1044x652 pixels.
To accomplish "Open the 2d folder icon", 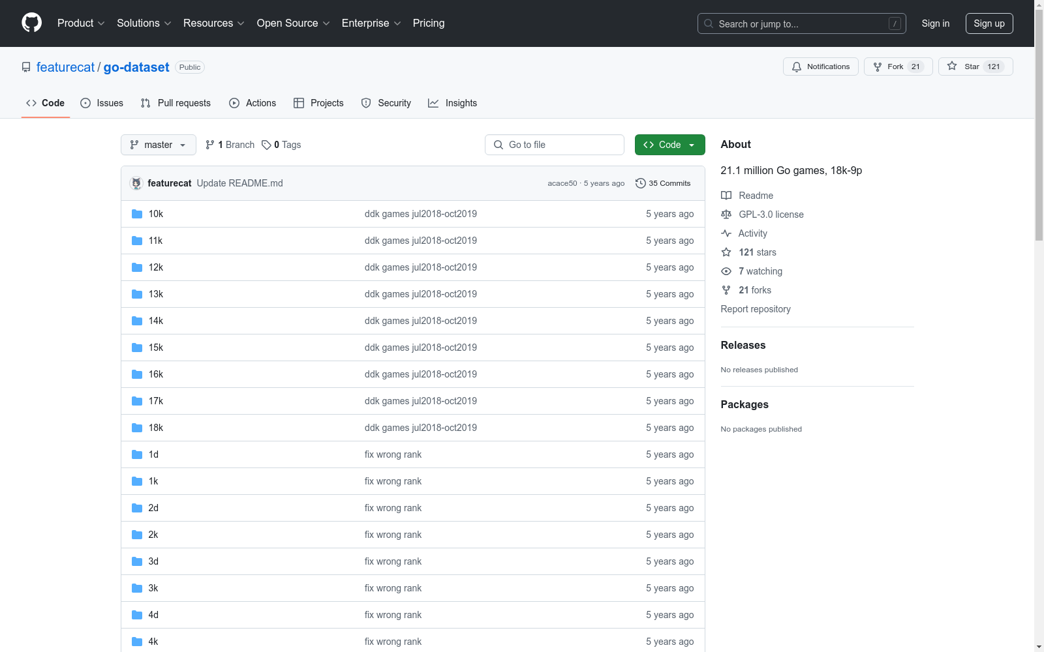I will 137,508.
